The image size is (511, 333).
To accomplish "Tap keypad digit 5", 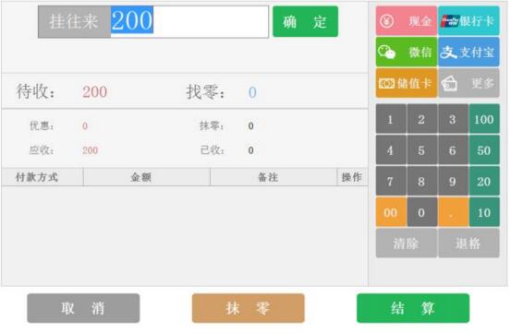I will (x=421, y=150).
